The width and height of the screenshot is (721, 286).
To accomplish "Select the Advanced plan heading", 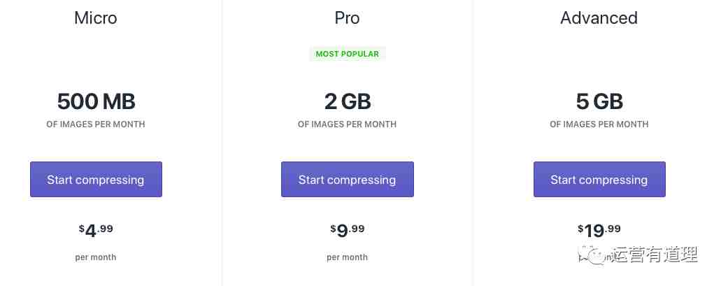I will [x=599, y=18].
